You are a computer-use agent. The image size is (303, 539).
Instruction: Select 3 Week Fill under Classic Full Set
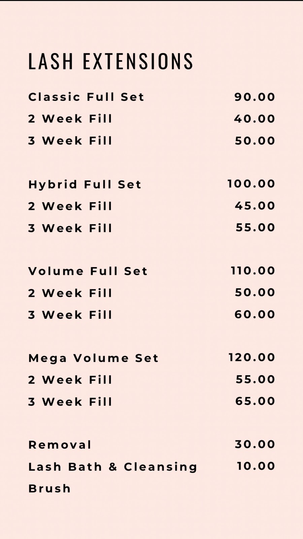(x=70, y=141)
